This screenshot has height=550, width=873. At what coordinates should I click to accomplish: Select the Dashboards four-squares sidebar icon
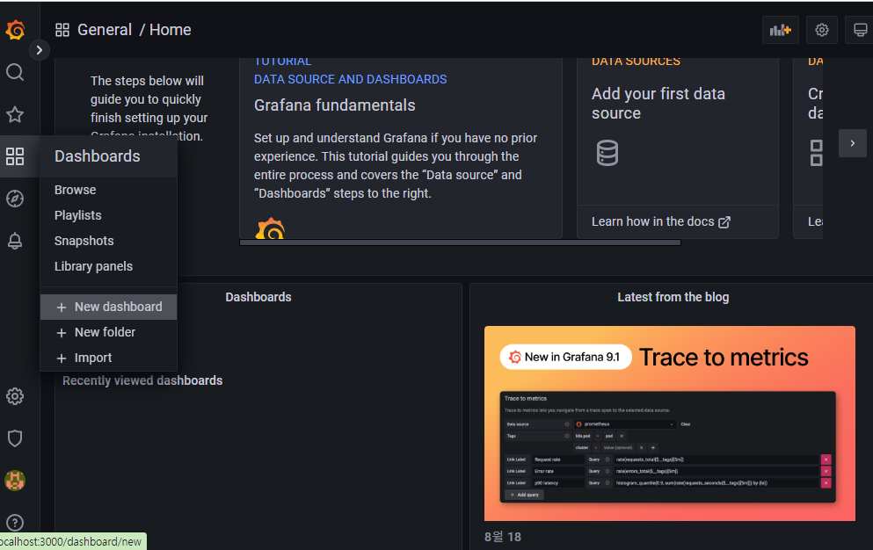click(15, 156)
